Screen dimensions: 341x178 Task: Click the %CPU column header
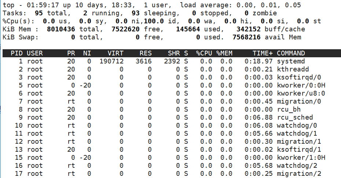[x=204, y=53]
